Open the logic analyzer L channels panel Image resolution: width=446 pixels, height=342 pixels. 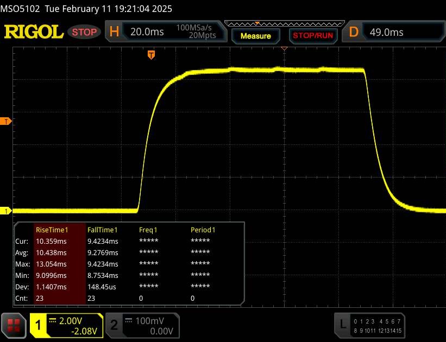(x=369, y=326)
